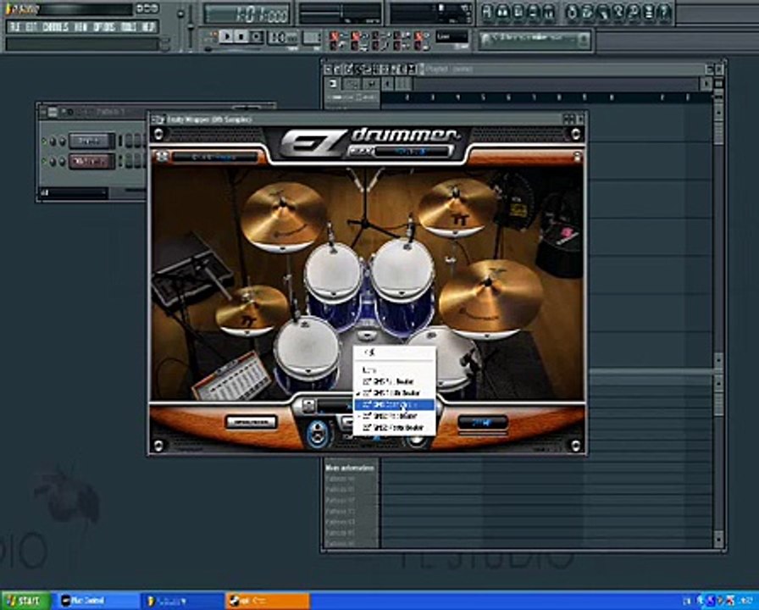Open the VIEW menu

click(80, 27)
